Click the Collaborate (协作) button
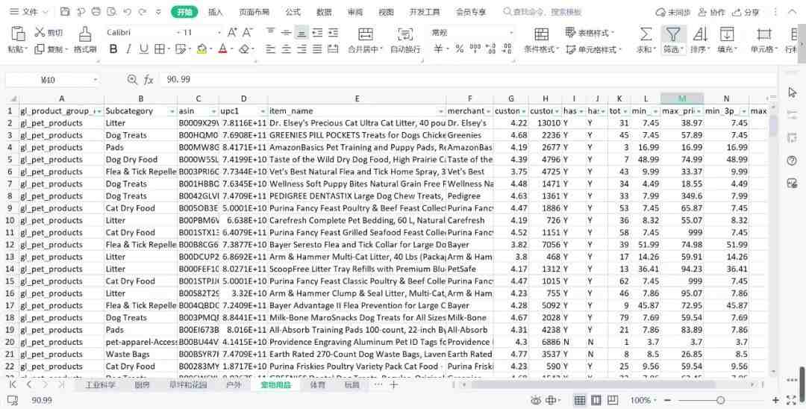The height and width of the screenshot is (409, 806). coord(711,12)
